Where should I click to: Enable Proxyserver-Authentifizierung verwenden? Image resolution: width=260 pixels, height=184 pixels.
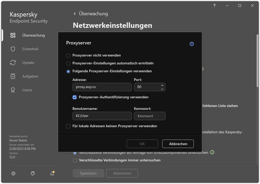pos(75,97)
